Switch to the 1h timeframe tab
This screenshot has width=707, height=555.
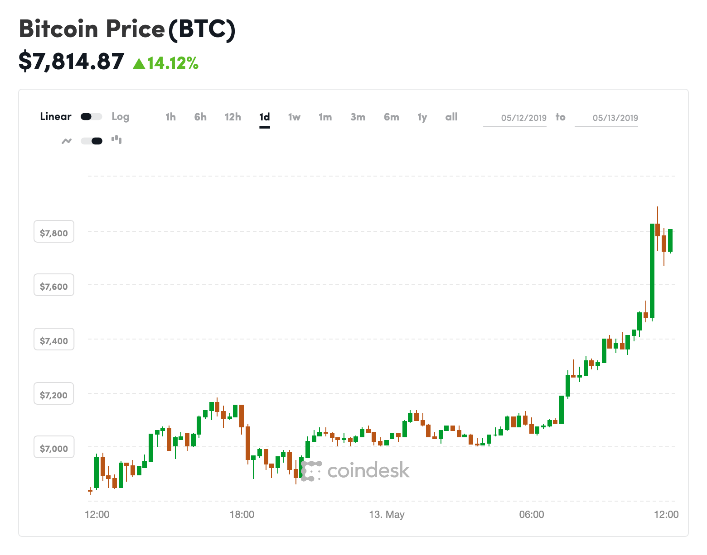[x=170, y=116]
